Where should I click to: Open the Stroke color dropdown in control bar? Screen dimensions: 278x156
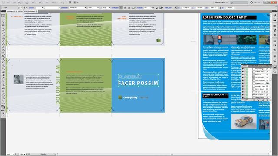[x=26, y=8]
